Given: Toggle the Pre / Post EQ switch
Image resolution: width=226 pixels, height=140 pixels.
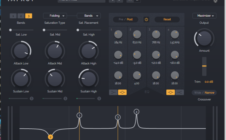Looking at the screenshot, I should click(x=126, y=19).
